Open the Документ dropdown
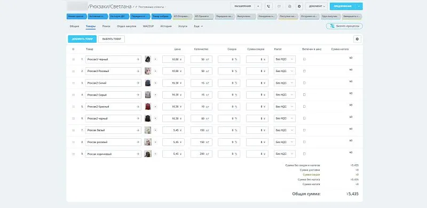Viewport: 427px width, 208px height. pyautogui.click(x=316, y=6)
